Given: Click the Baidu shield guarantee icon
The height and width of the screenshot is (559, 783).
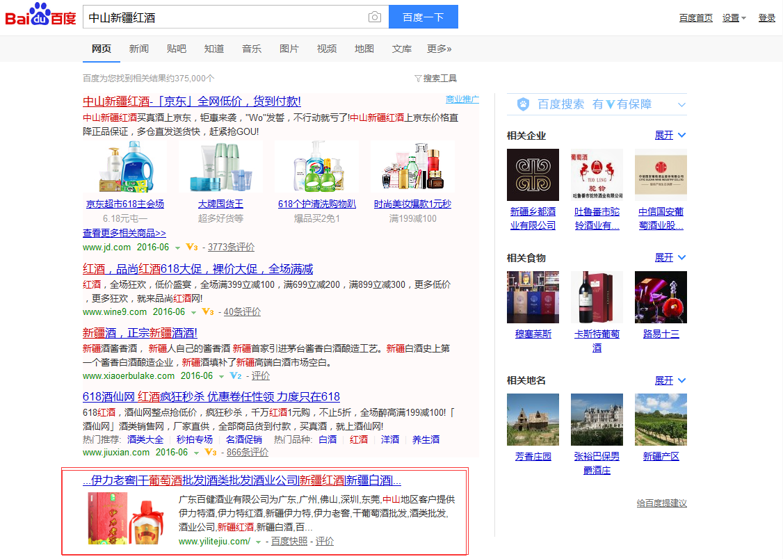Looking at the screenshot, I should click(x=523, y=104).
